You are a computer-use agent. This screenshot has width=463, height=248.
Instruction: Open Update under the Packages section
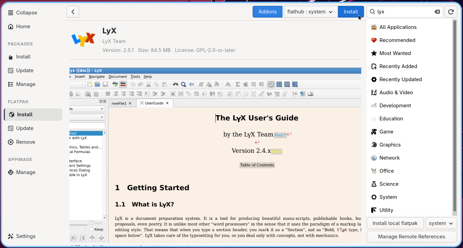click(x=33, y=71)
